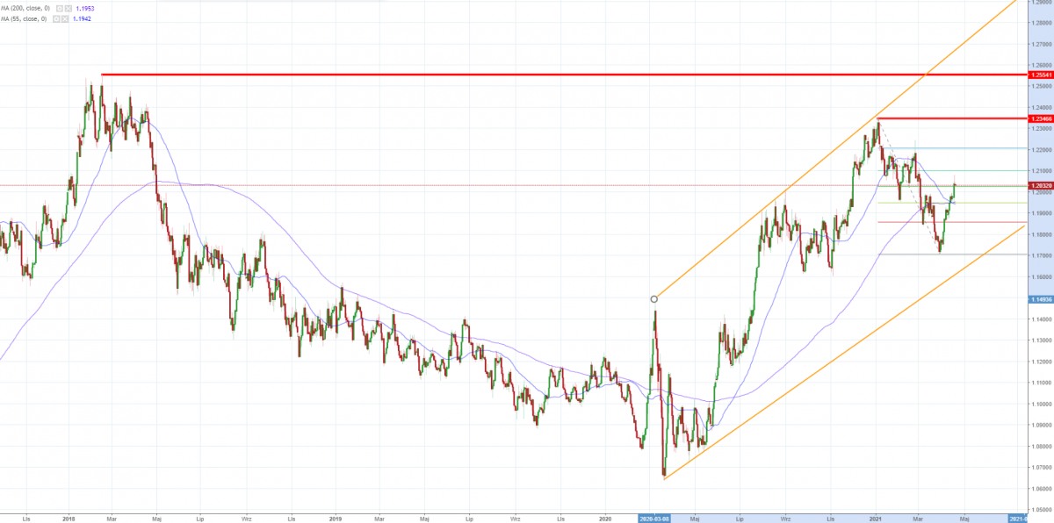Remove the MA 200 indicator
The image size is (1054, 523).
click(x=69, y=9)
